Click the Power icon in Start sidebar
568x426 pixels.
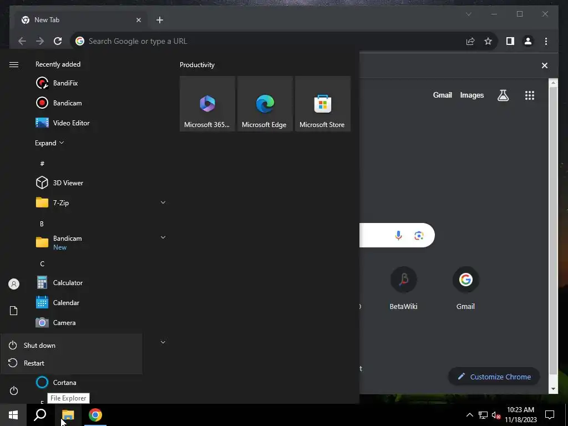(14, 390)
